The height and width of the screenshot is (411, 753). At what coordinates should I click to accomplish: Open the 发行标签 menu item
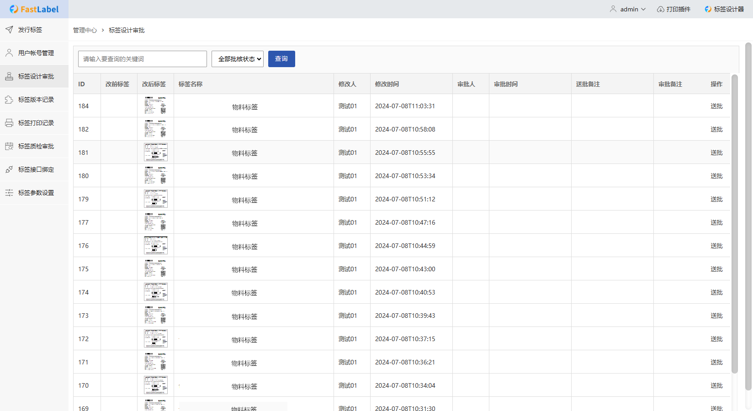coord(34,30)
